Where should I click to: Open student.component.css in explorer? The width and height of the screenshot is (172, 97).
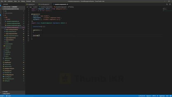click(x=13, y=21)
